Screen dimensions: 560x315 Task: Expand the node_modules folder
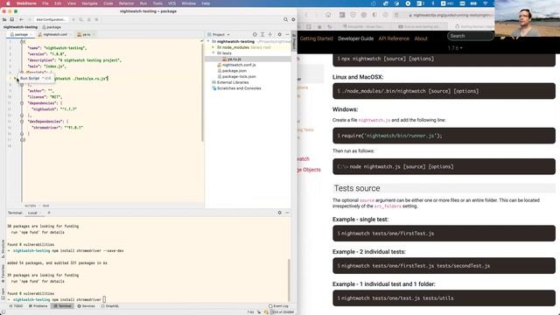(x=213, y=47)
